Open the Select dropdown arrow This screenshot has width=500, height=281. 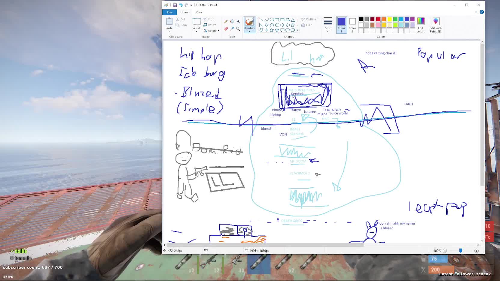(x=197, y=31)
